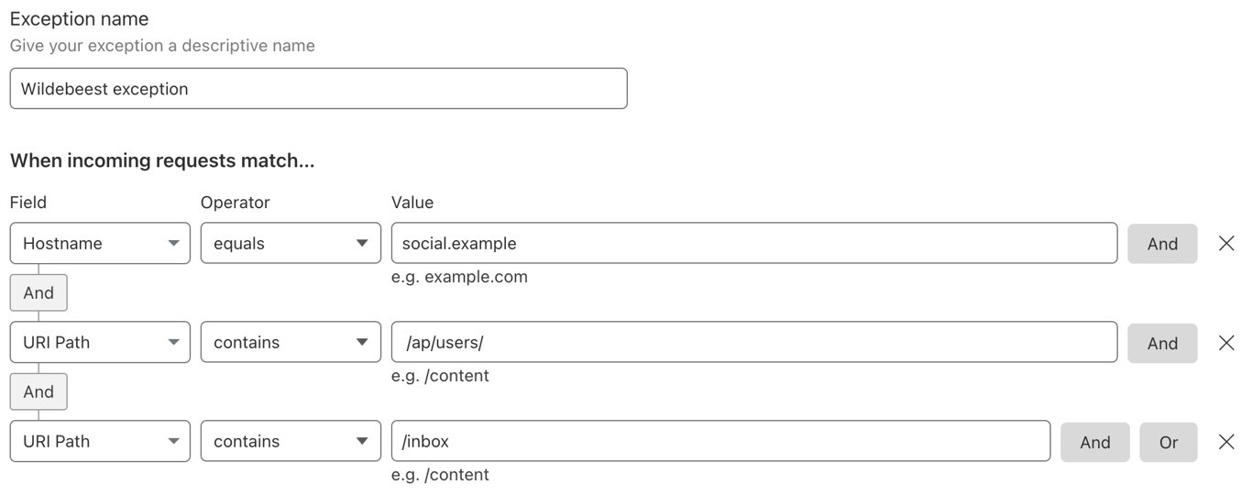Focus the Exception name text field
This screenshot has height=496, width=1252.
pos(318,89)
